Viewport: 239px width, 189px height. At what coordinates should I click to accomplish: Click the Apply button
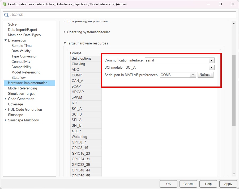pyautogui.click(x=228, y=184)
